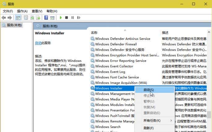Toggle the action pane toolbar icon
Viewport: 212px width, 132px height.
point(52,18)
